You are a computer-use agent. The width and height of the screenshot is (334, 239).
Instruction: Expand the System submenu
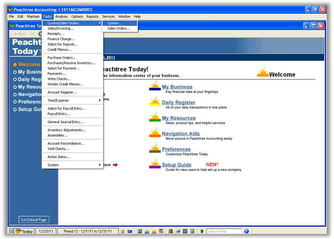click(72, 165)
